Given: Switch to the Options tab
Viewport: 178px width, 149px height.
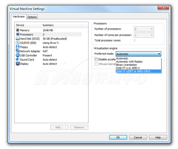Looking at the screenshot, I should coord(32,17).
